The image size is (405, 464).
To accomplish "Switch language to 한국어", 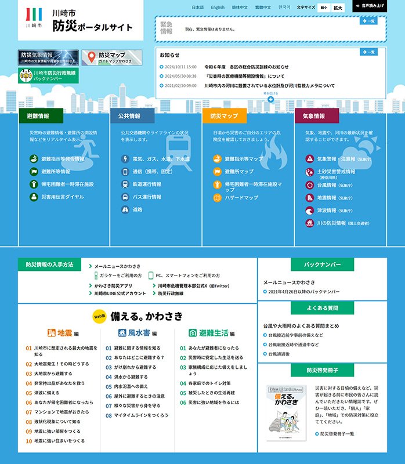I will point(284,8).
